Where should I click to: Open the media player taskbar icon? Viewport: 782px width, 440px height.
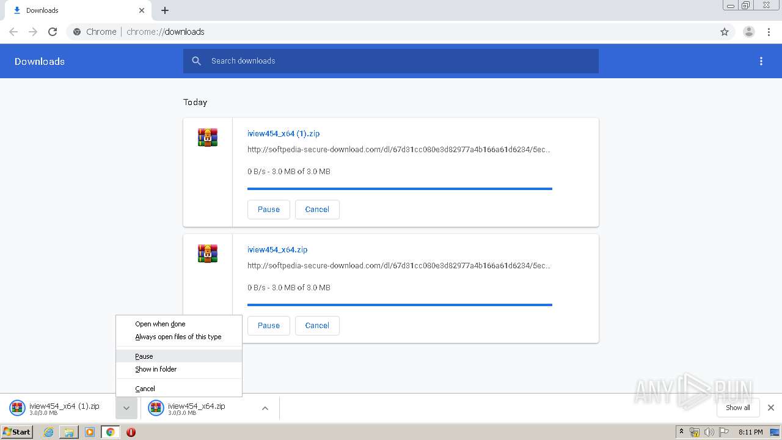90,432
